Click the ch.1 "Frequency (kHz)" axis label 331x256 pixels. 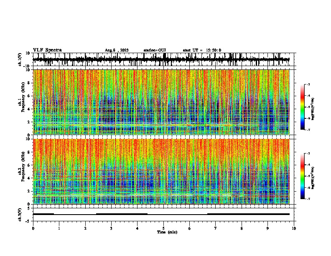point(23,97)
